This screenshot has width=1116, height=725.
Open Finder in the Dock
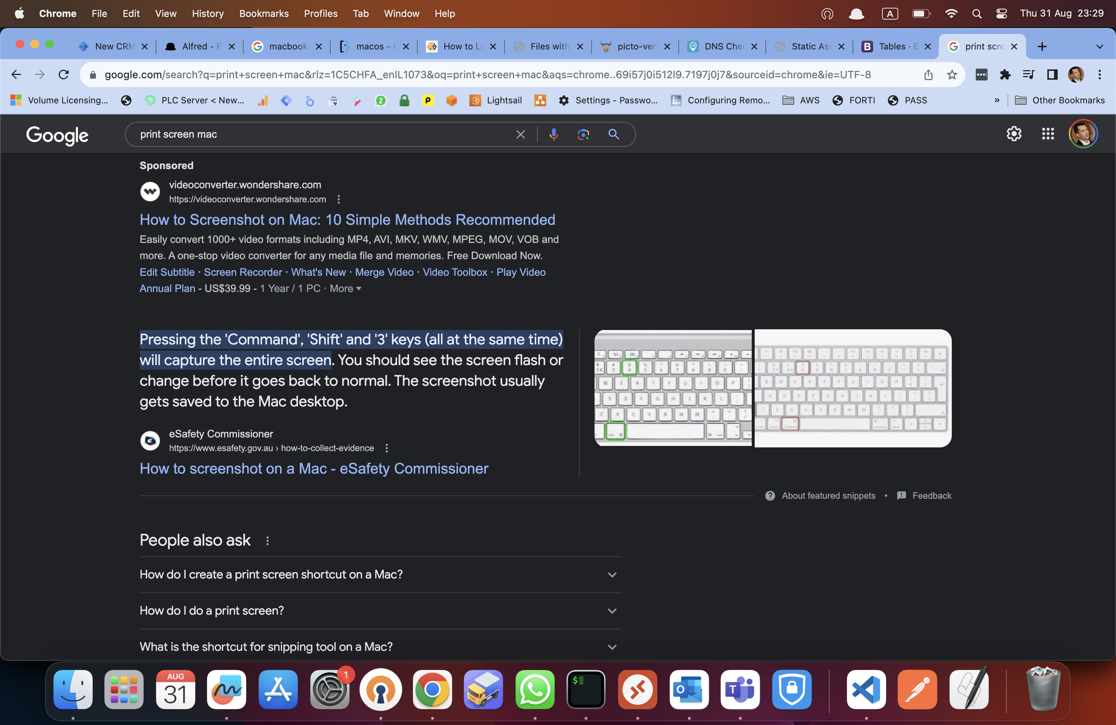pos(73,689)
